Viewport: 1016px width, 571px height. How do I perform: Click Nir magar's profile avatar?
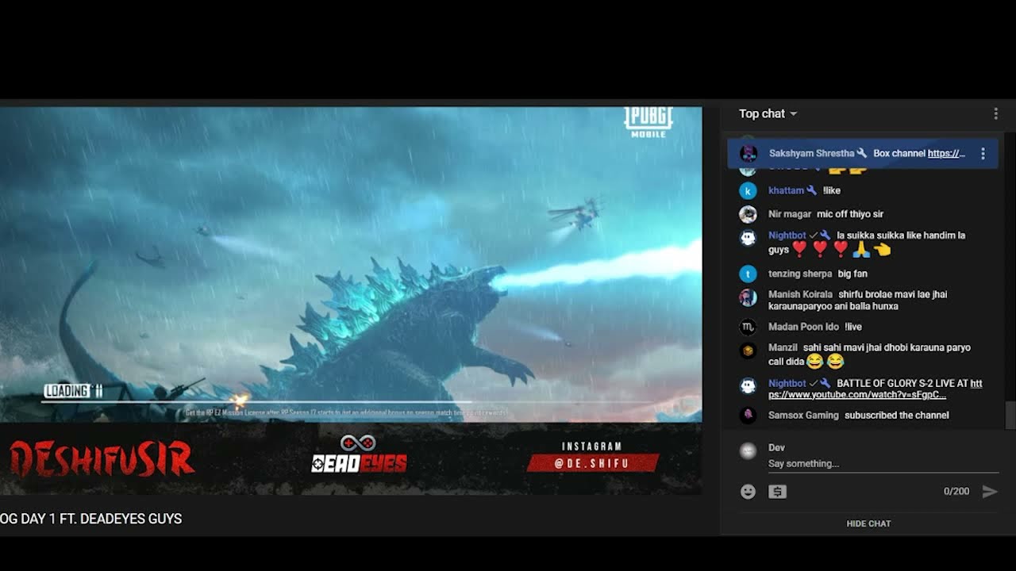click(748, 214)
